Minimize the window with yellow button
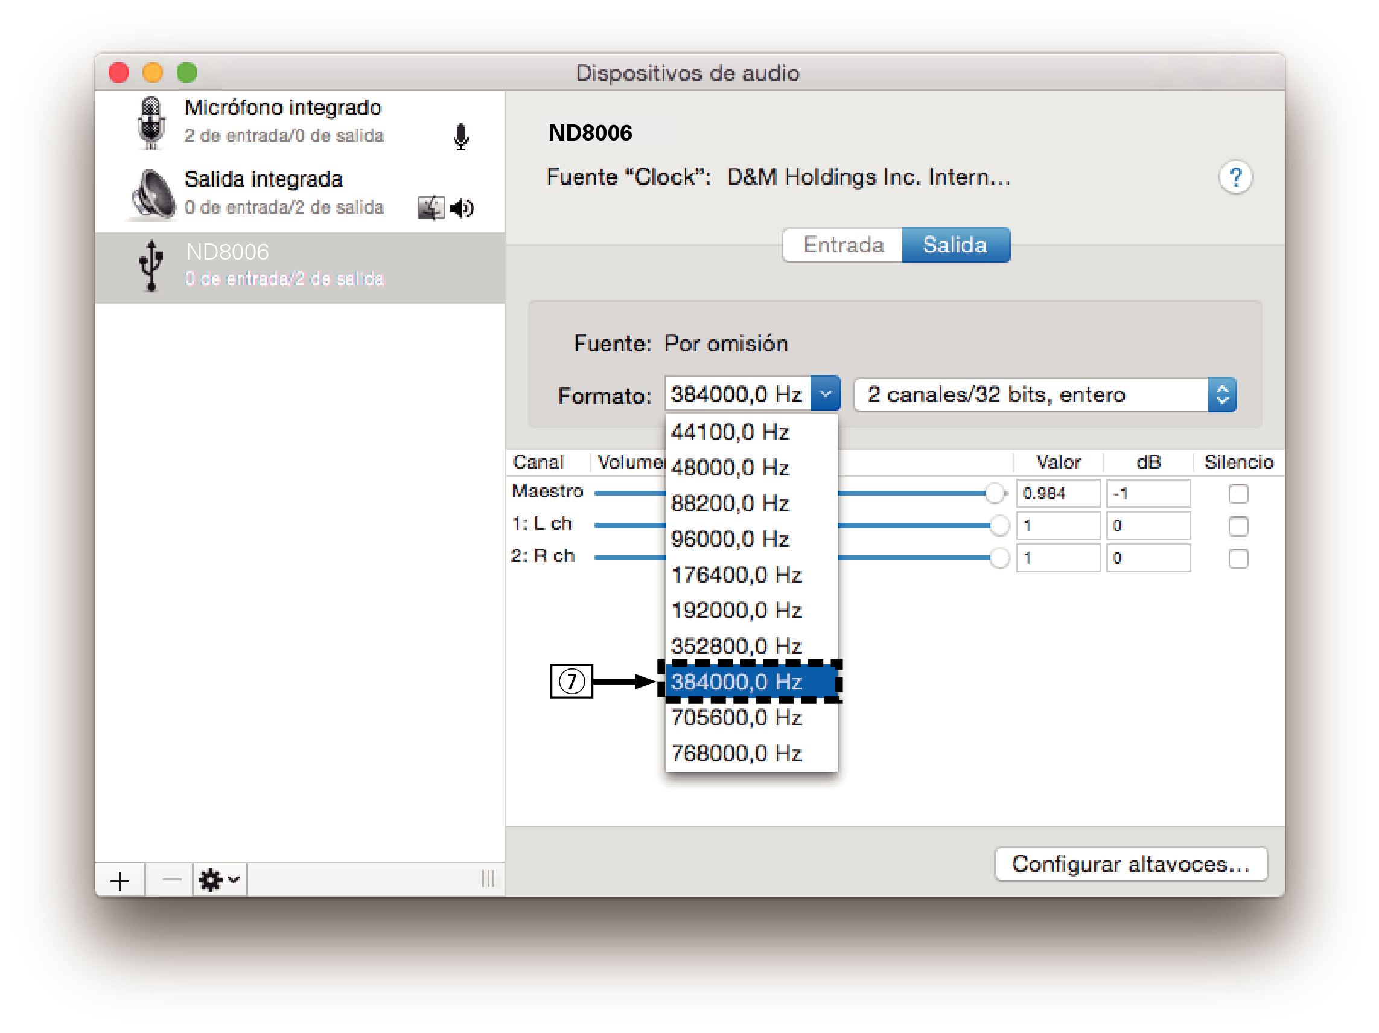 click(153, 73)
